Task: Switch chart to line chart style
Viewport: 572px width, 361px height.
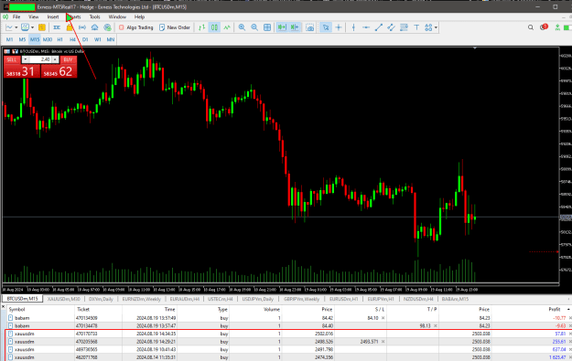Action: (227, 27)
